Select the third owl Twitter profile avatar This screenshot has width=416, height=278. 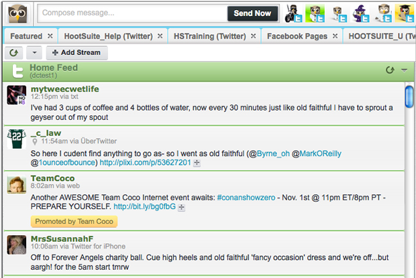tap(338, 13)
